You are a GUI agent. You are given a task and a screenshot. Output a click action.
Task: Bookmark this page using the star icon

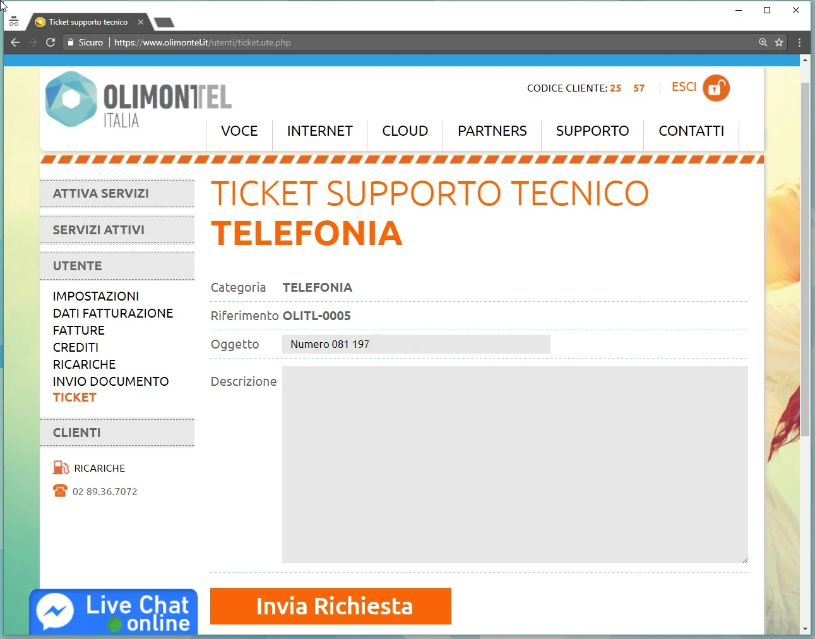(779, 42)
